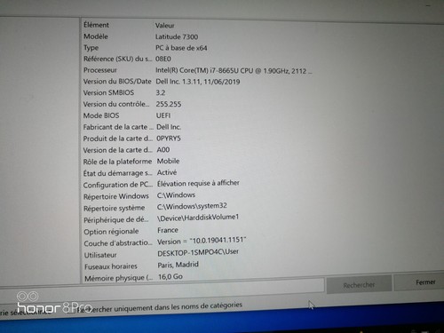Select the 'Version de la carte d...' label
The image size is (444, 333).
coord(118,150)
